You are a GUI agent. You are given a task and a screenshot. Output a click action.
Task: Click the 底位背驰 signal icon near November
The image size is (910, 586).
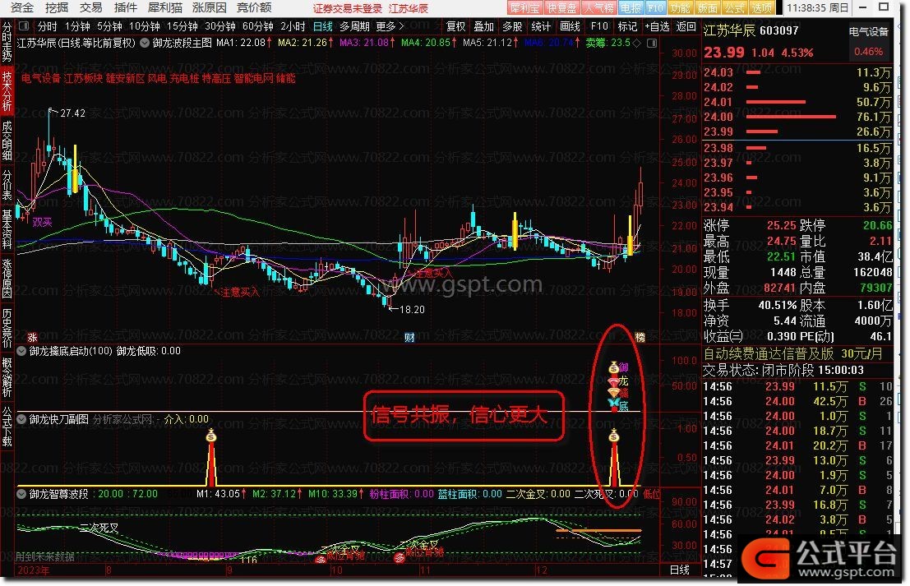(400, 558)
